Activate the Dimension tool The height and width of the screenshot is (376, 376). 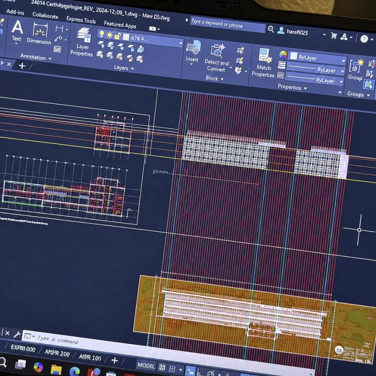[39, 34]
